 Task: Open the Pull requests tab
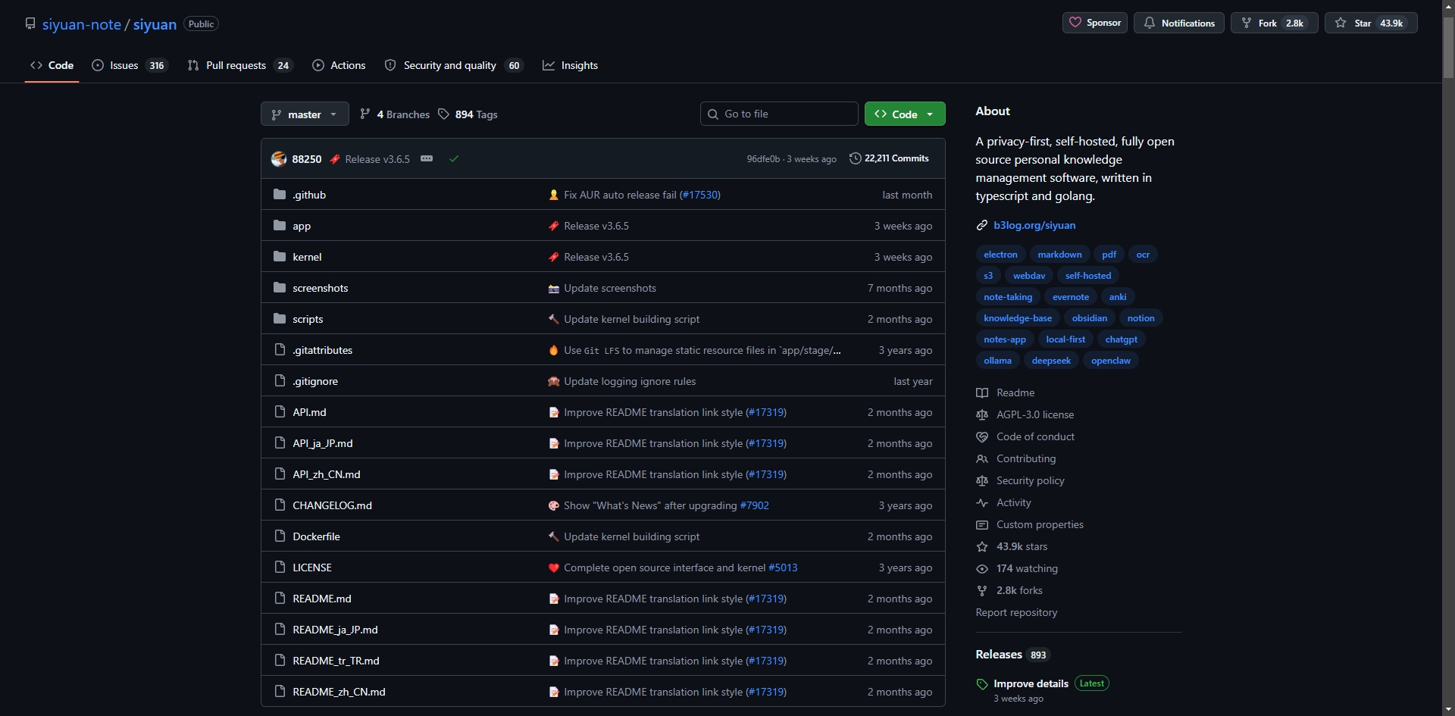(x=239, y=66)
